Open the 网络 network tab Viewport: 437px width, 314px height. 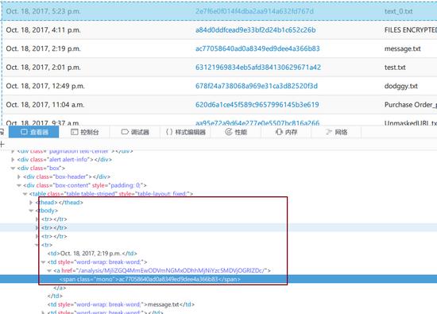[x=336, y=132]
